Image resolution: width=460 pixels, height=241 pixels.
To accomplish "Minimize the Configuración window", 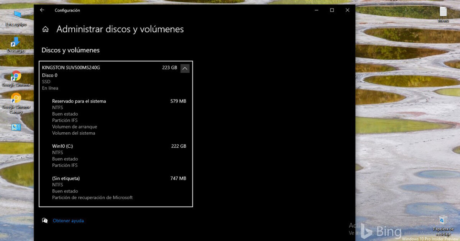I will pyautogui.click(x=317, y=10).
